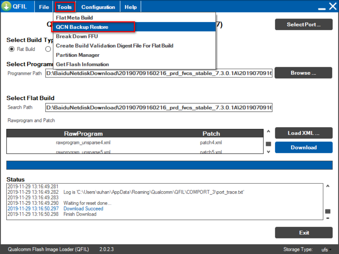
Task: Open the Help menu
Action: 131,7
